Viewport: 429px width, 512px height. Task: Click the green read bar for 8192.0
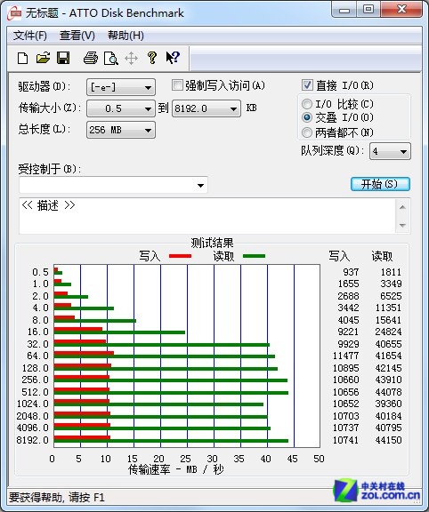171,441
